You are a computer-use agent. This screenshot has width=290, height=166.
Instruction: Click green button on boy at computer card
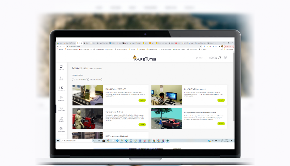(x=221, y=100)
